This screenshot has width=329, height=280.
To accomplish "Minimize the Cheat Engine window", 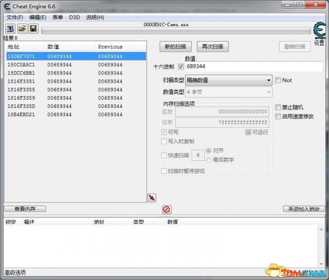I will 287,5.
